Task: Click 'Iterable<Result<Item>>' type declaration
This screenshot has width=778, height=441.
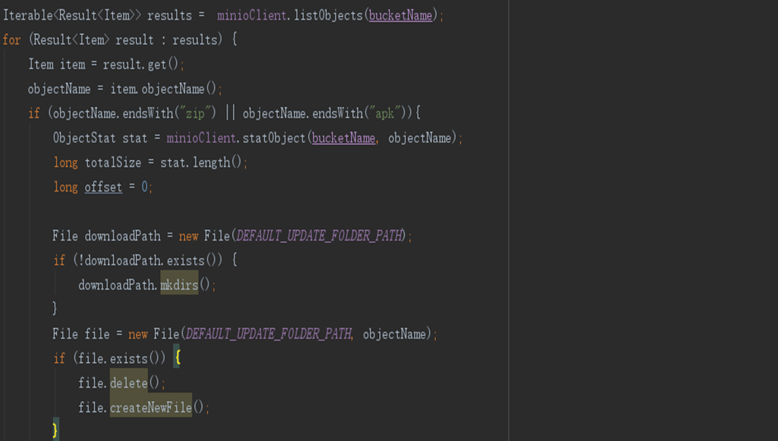Action: coord(72,15)
